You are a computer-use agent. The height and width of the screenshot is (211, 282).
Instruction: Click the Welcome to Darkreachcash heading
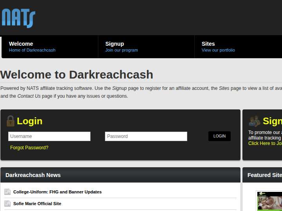(77, 75)
